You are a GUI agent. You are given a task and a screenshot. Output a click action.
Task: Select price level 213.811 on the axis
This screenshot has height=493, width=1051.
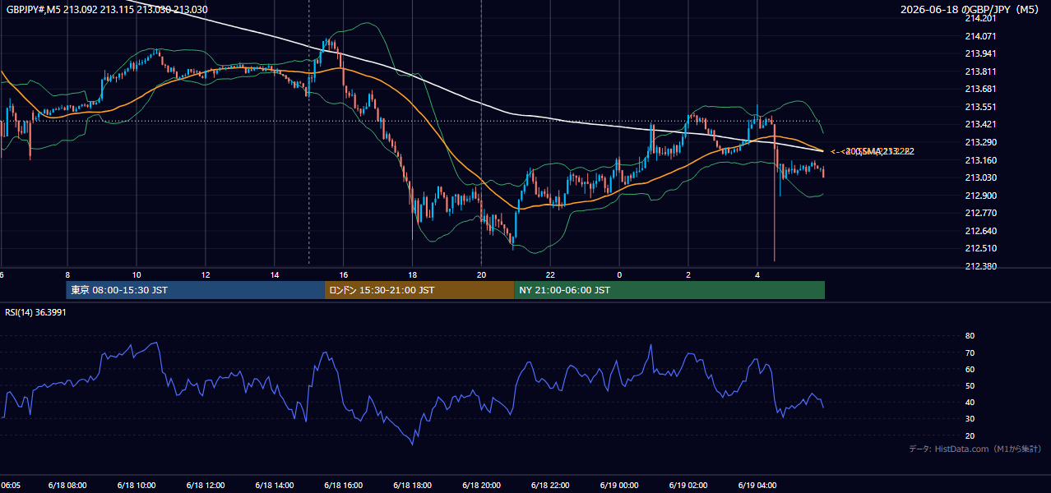click(980, 71)
